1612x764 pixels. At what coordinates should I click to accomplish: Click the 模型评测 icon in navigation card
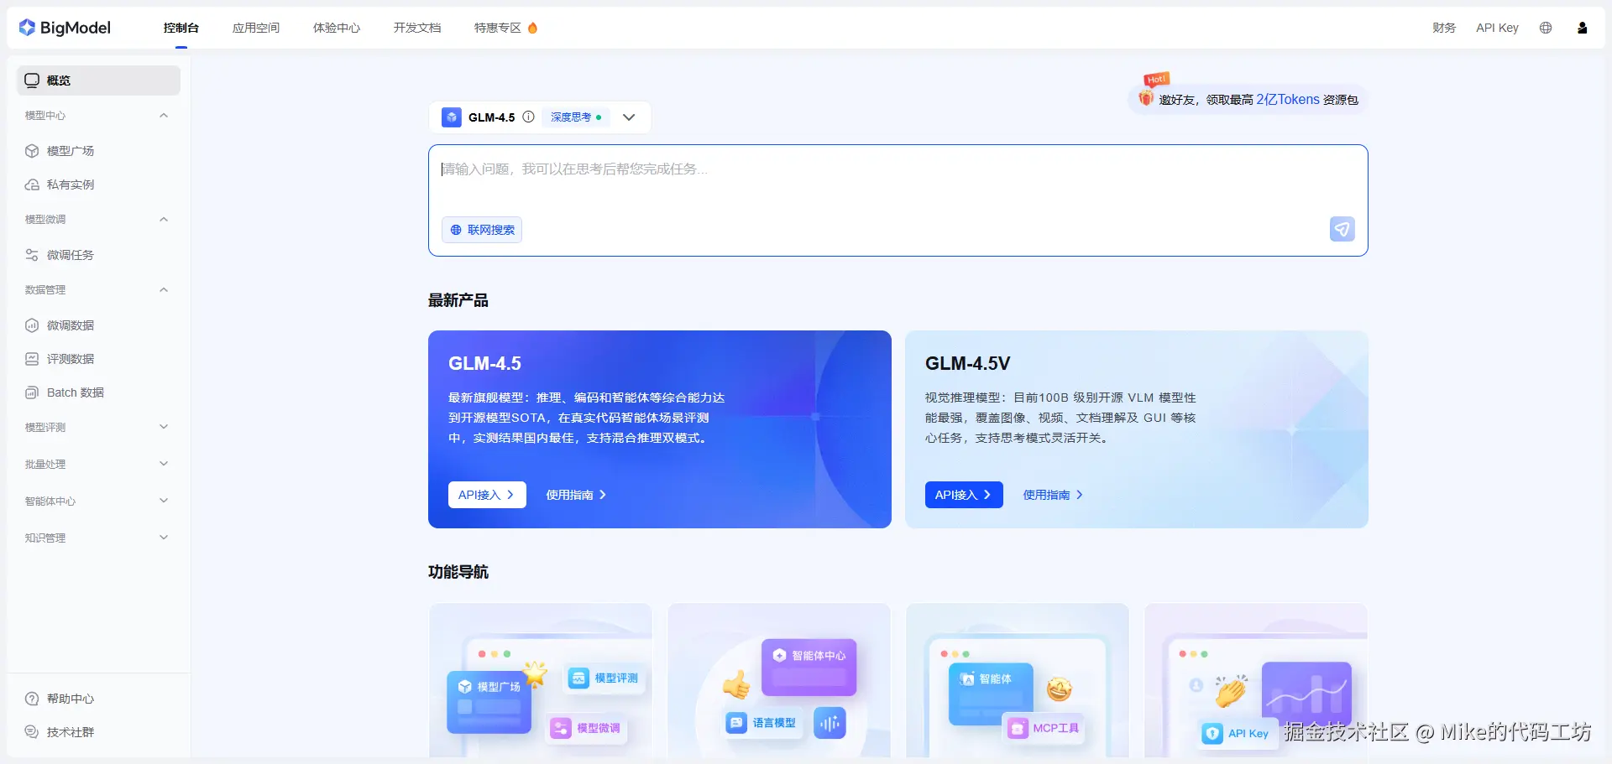[x=578, y=678]
